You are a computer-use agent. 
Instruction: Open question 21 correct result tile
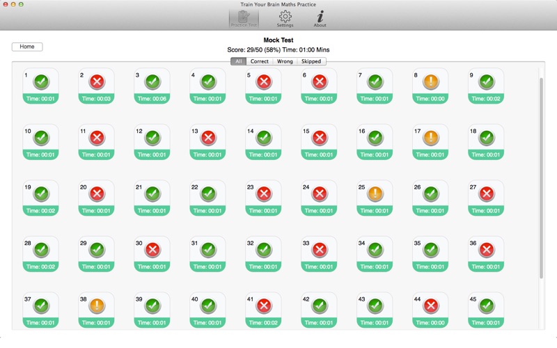click(152, 198)
